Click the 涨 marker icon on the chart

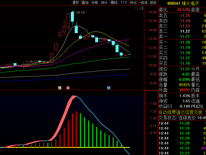68,88
